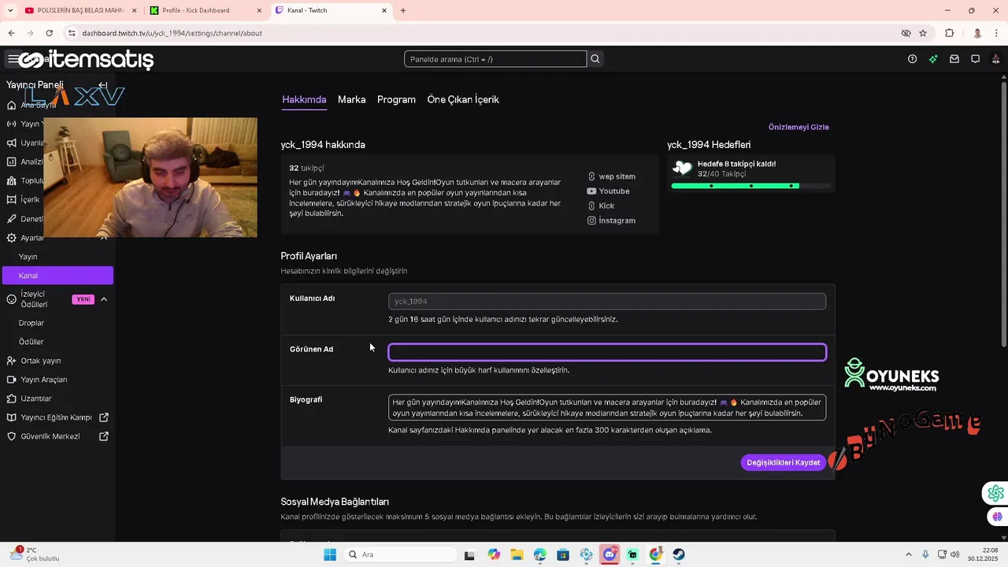The width and height of the screenshot is (1008, 567).
Task: Click the Önizlemeyi Gizle link
Action: 799,127
